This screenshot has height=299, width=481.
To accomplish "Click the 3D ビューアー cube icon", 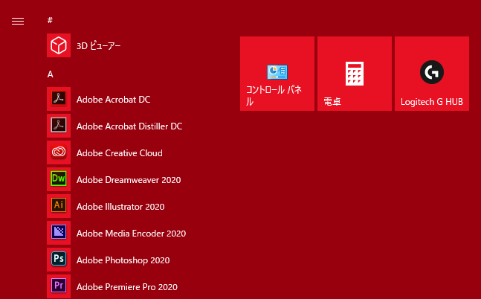I will tap(59, 45).
